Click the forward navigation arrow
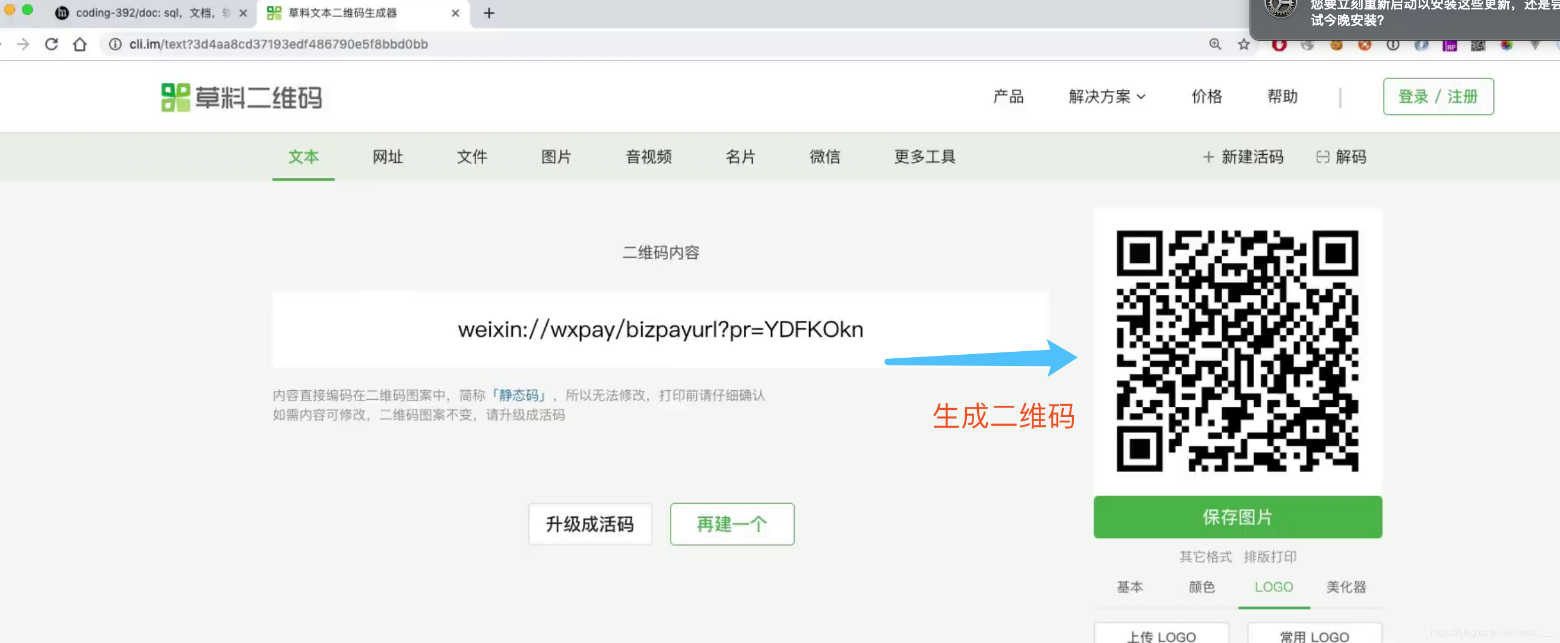The height and width of the screenshot is (643, 1560). (23, 44)
